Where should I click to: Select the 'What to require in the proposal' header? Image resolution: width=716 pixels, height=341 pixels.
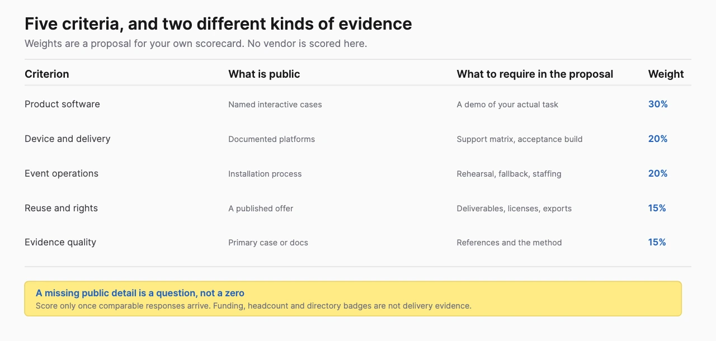click(535, 74)
